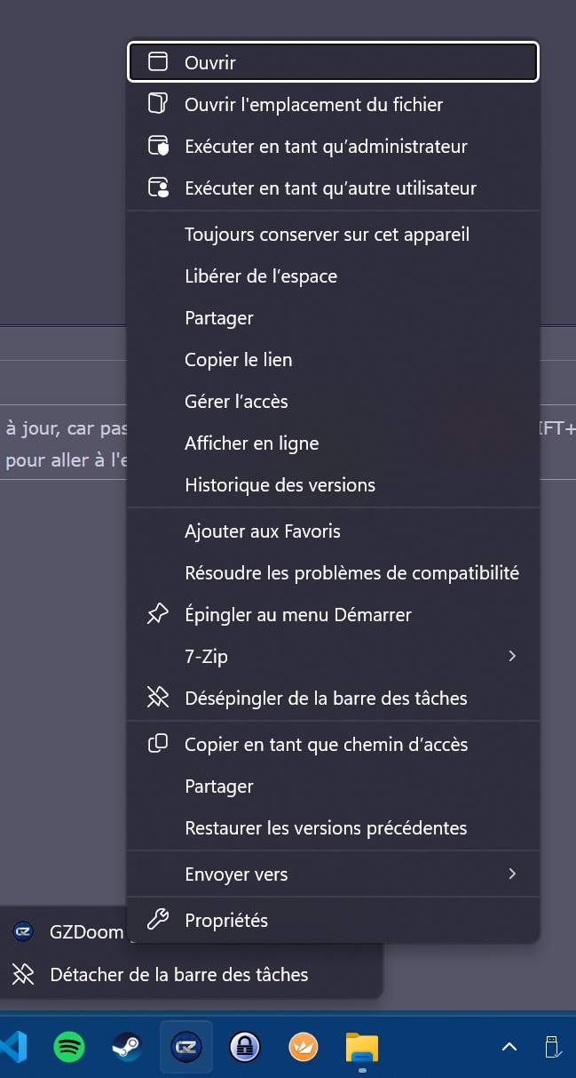
Task: Choose Ouvrir l'emplacement du fichier
Action: (313, 104)
